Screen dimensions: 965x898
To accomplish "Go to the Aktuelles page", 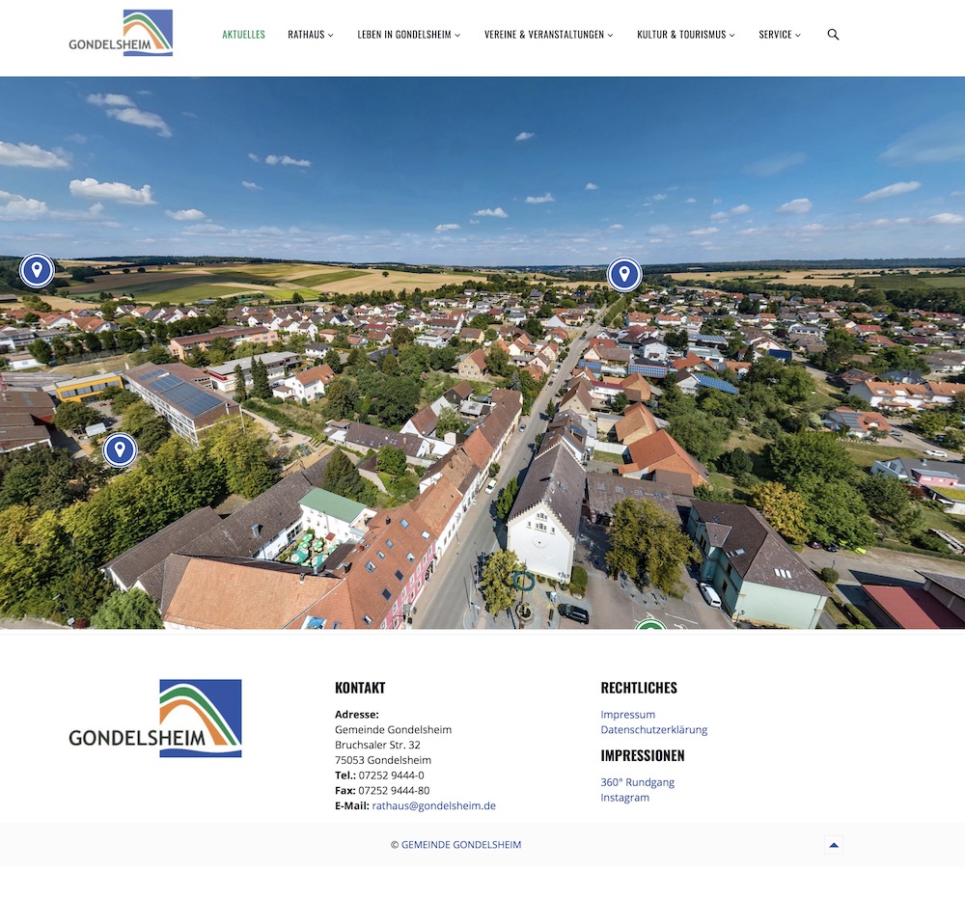I will coord(243,35).
